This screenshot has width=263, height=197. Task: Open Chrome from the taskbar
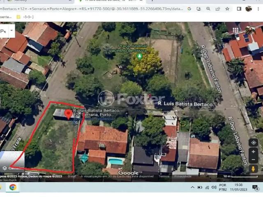(13, 187)
